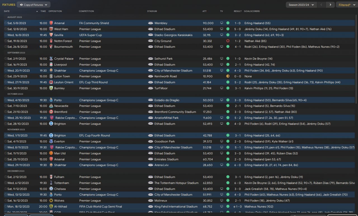Image resolution: width=358 pixels, height=216 pixels.
Task: Open the Copy of Fixtures view dropdown
Action: (x=34, y=5)
